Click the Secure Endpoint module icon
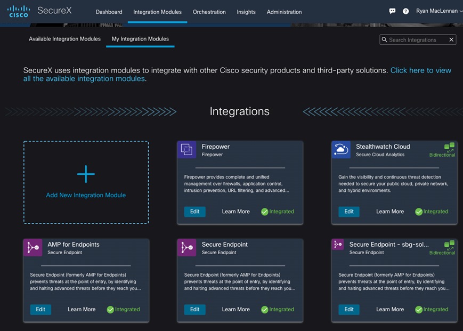Viewport: 463px width, 331px height. pyautogui.click(x=186, y=247)
